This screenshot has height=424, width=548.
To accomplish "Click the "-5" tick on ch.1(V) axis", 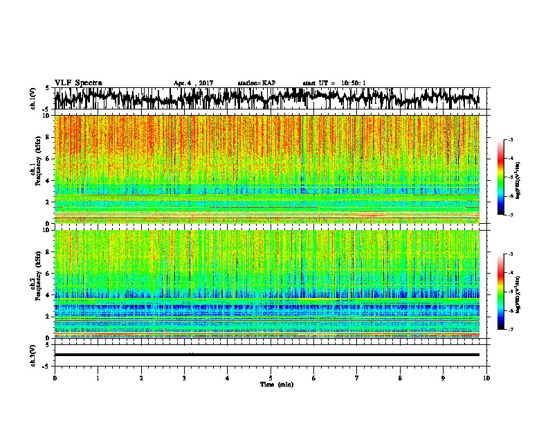I will click(46, 109).
